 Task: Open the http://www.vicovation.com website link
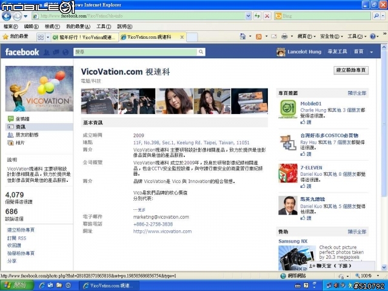point(162,232)
